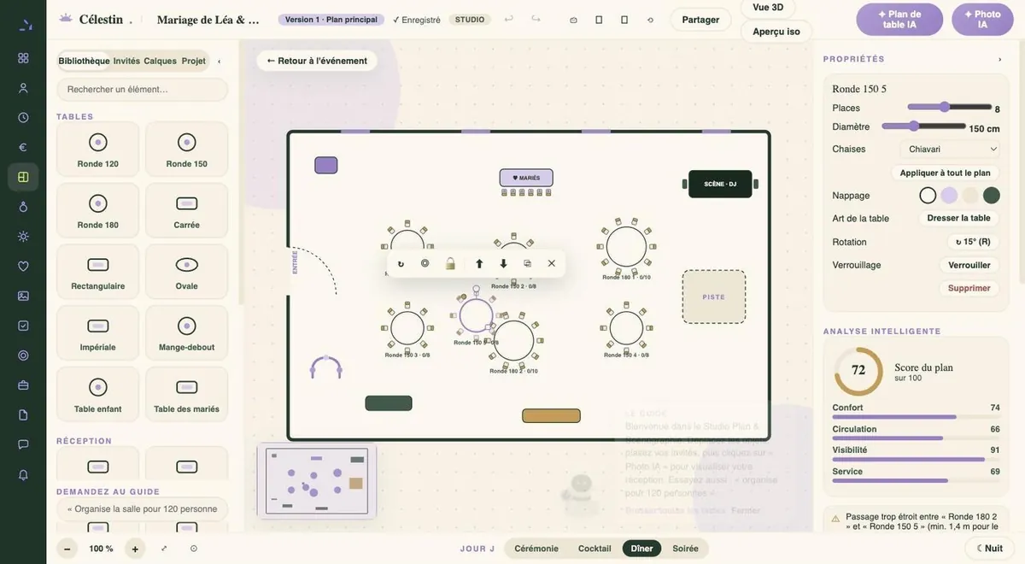Add a Table des mariés

coord(187,395)
